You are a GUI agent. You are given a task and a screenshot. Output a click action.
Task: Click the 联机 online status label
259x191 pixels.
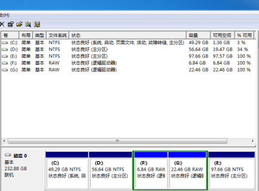tap(9, 175)
